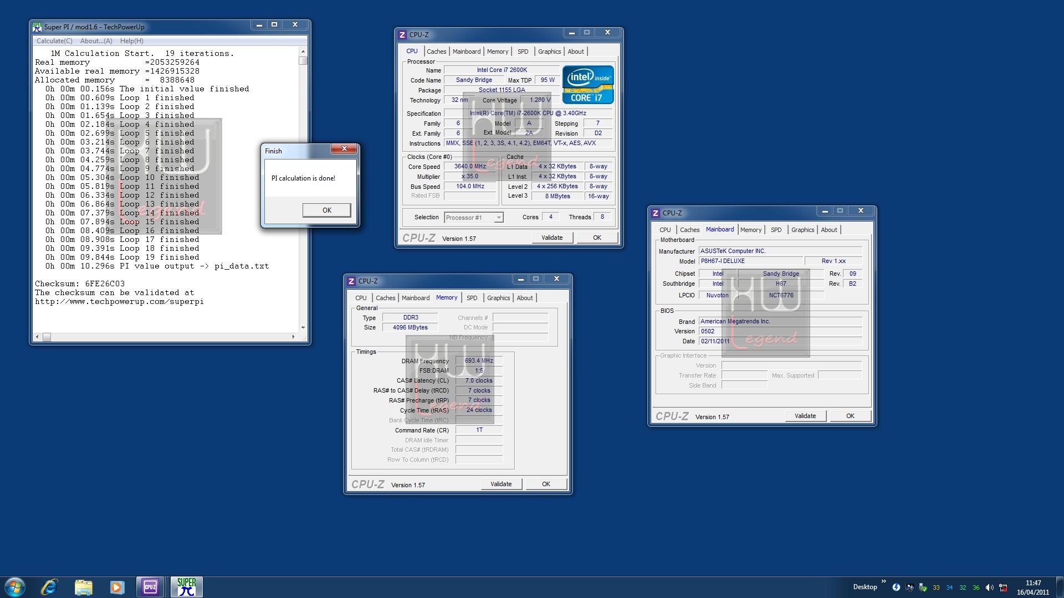Click the Z icon of CPU-Z Memory window
Viewport: 1064px width, 598px height.
351,281
